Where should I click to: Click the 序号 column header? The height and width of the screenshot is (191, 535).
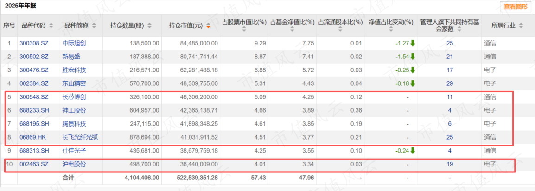(9, 25)
